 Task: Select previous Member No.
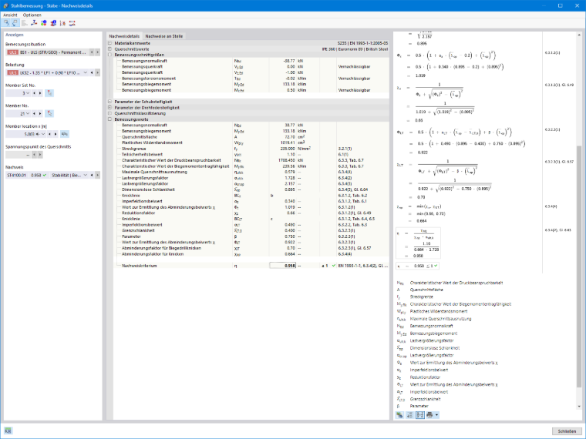pos(35,113)
